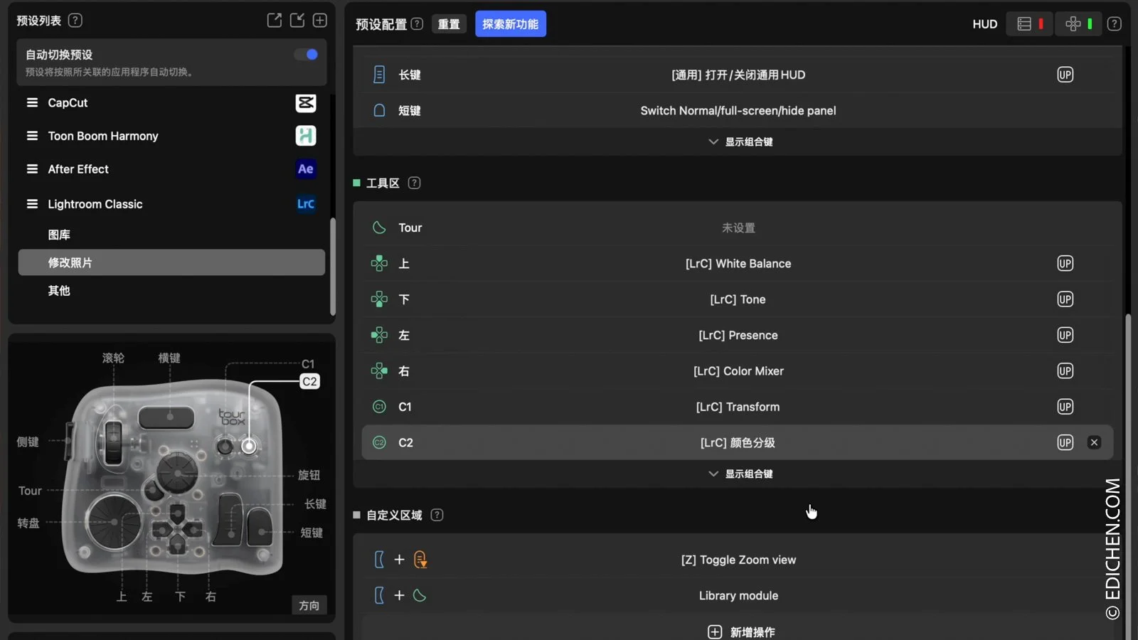This screenshot has width=1138, height=640.
Task: Select C1 label on device diagram
Action: click(308, 364)
